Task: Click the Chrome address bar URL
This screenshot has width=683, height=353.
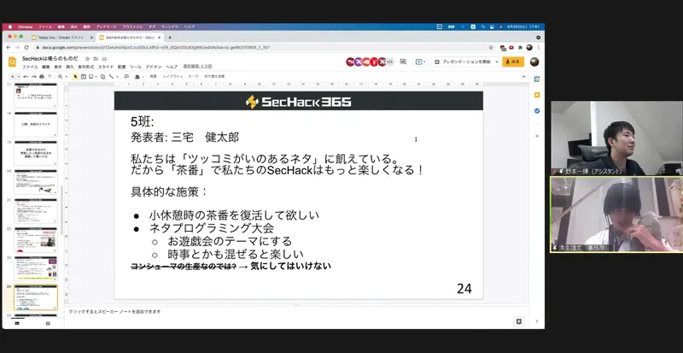Action: [x=155, y=48]
